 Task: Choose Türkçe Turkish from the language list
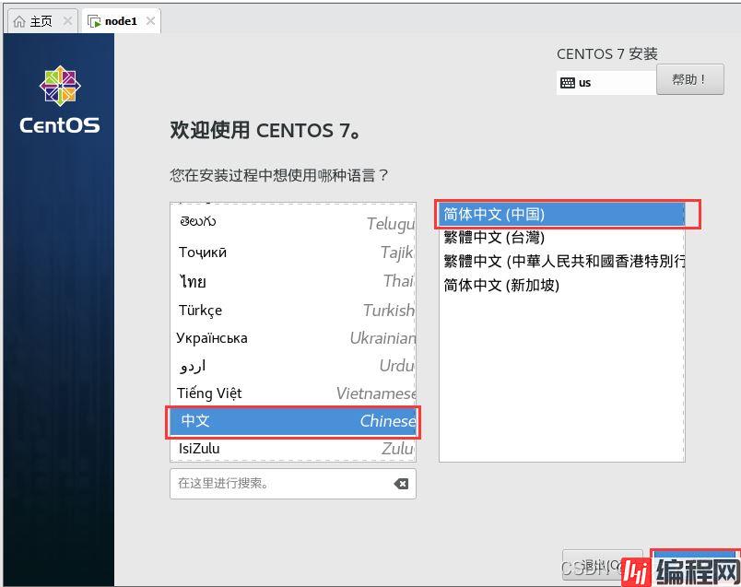pos(293,311)
